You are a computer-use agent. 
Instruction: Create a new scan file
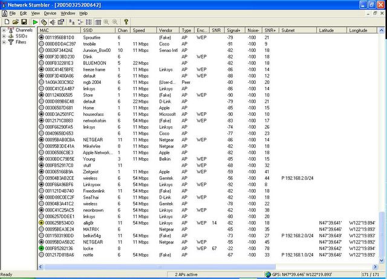(7, 22)
